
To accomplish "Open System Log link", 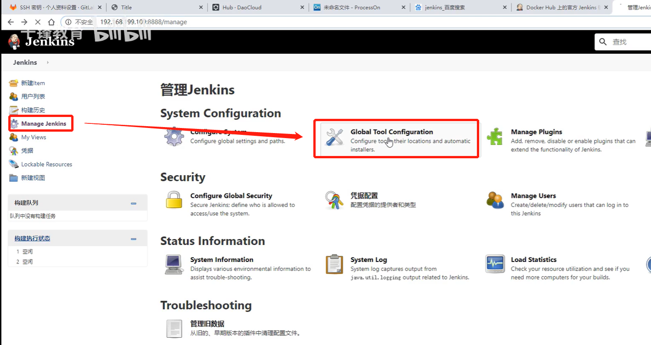I will coord(369,260).
